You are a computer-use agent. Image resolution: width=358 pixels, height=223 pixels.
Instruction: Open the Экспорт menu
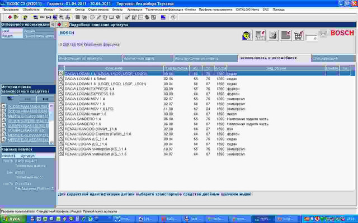[65, 9]
